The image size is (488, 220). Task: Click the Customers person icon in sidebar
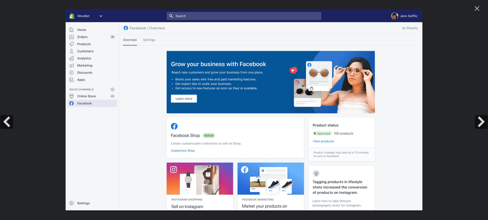click(x=72, y=51)
